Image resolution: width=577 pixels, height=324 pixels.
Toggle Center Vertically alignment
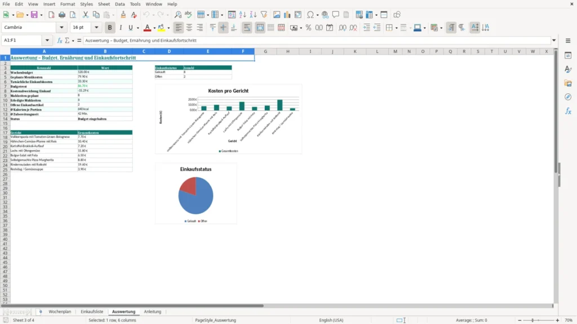pos(223,28)
